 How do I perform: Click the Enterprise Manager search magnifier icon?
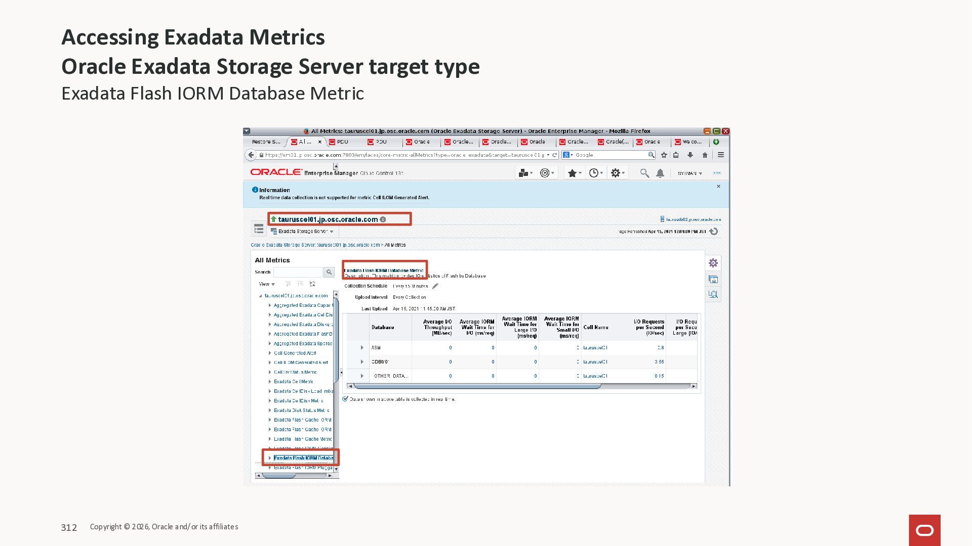pos(644,173)
